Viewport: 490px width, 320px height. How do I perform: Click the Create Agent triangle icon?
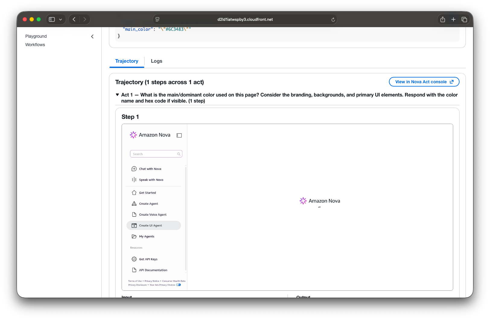click(x=134, y=204)
